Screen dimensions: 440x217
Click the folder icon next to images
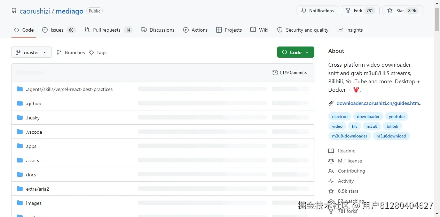click(20, 203)
